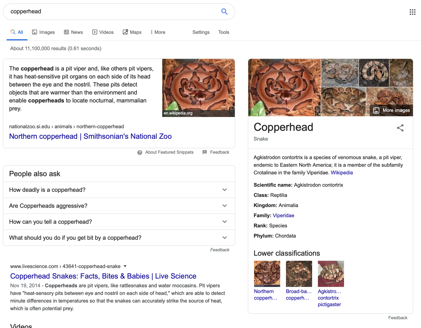Open Northern copperhead Smithsonian's National Zoo link
421x328 pixels.
tap(90, 136)
